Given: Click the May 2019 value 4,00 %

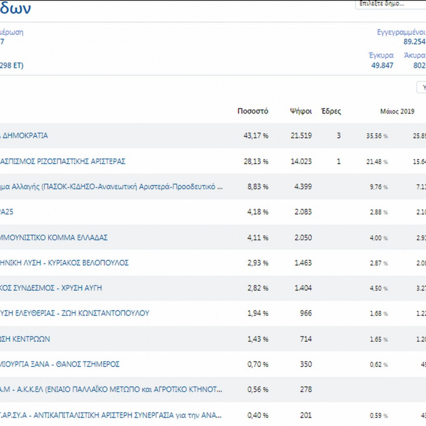Looking at the screenshot, I should coord(378,238).
